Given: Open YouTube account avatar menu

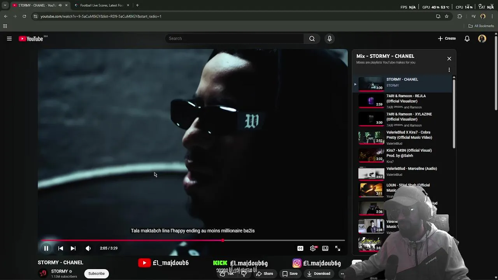Looking at the screenshot, I should 482,38.
